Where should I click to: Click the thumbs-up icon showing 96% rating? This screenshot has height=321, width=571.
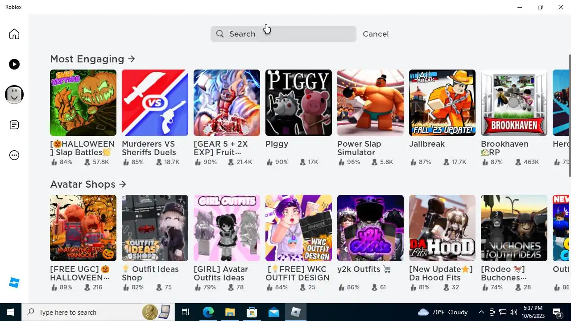(341, 162)
